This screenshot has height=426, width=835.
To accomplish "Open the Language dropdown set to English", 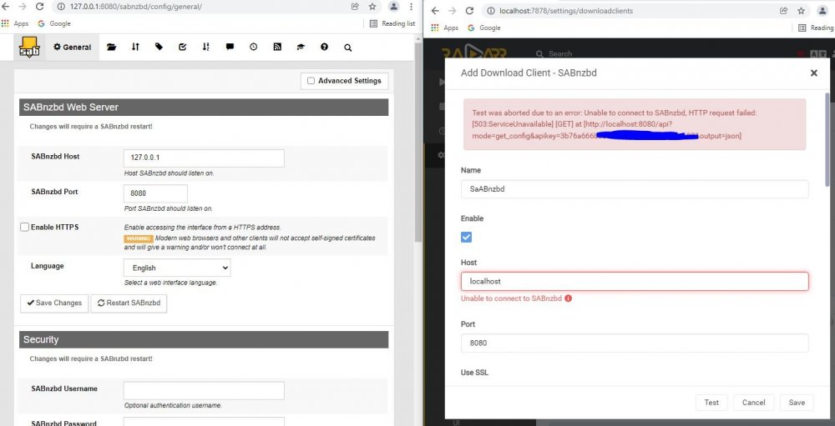I will (x=177, y=268).
